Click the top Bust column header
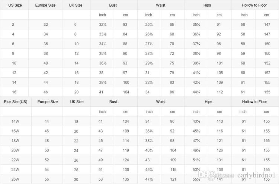 coord(113,5)
